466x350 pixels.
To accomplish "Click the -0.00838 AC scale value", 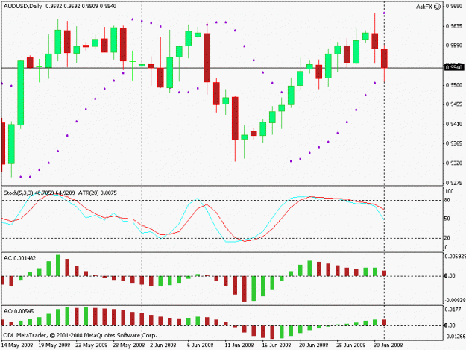I will [x=456, y=300].
